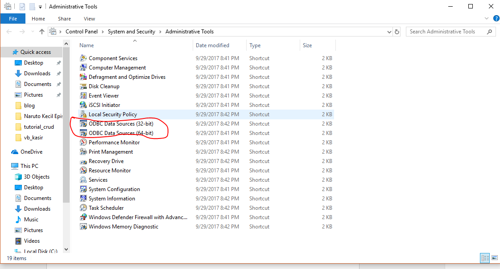Viewport: 500px width, 269px height.
Task: Open the Component Services shortcut icon
Action: [x=83, y=58]
